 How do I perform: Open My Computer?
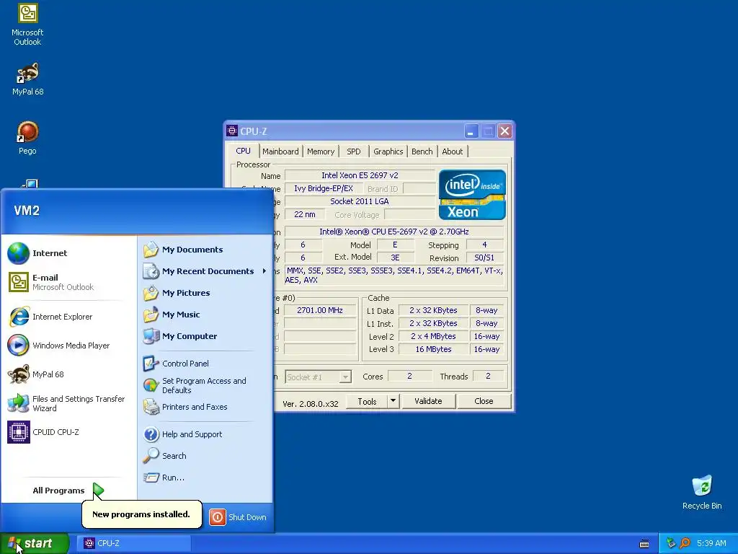click(x=205, y=336)
